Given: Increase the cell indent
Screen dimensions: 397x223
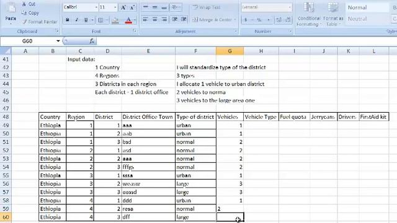Looking at the screenshot, I should pyautogui.click(x=184, y=19).
